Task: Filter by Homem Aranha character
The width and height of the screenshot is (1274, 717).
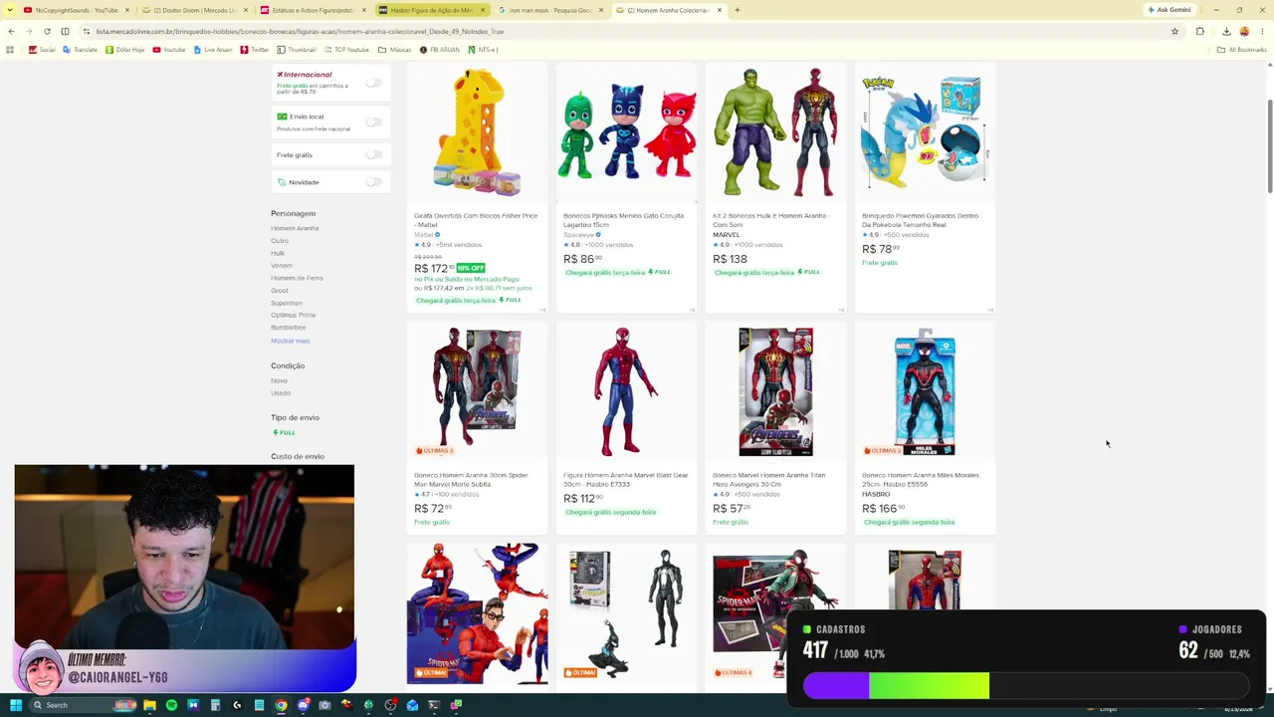Action: pyautogui.click(x=295, y=228)
